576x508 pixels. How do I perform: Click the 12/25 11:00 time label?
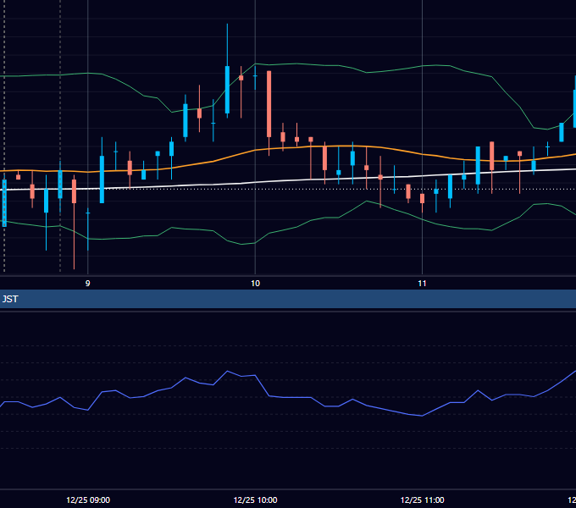click(x=423, y=500)
